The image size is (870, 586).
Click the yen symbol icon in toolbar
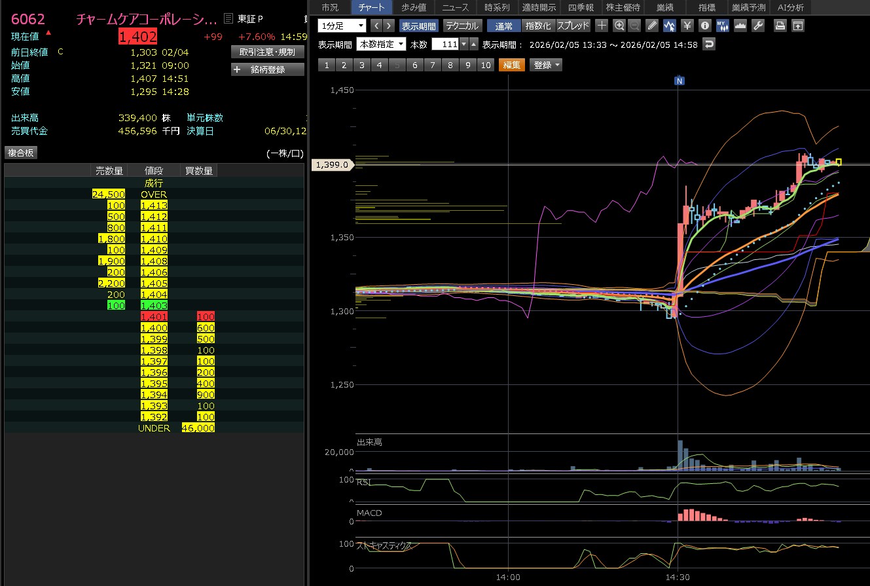(x=687, y=26)
